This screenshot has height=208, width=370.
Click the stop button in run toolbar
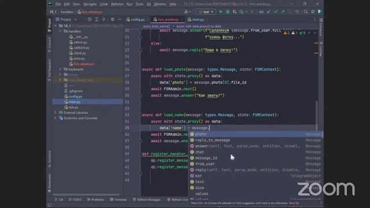pos(252,12)
